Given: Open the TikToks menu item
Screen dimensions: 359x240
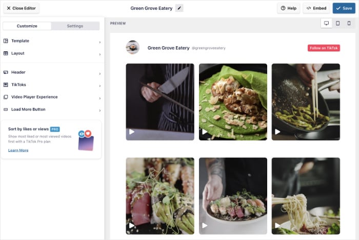Looking at the screenshot, I should click(52, 85).
